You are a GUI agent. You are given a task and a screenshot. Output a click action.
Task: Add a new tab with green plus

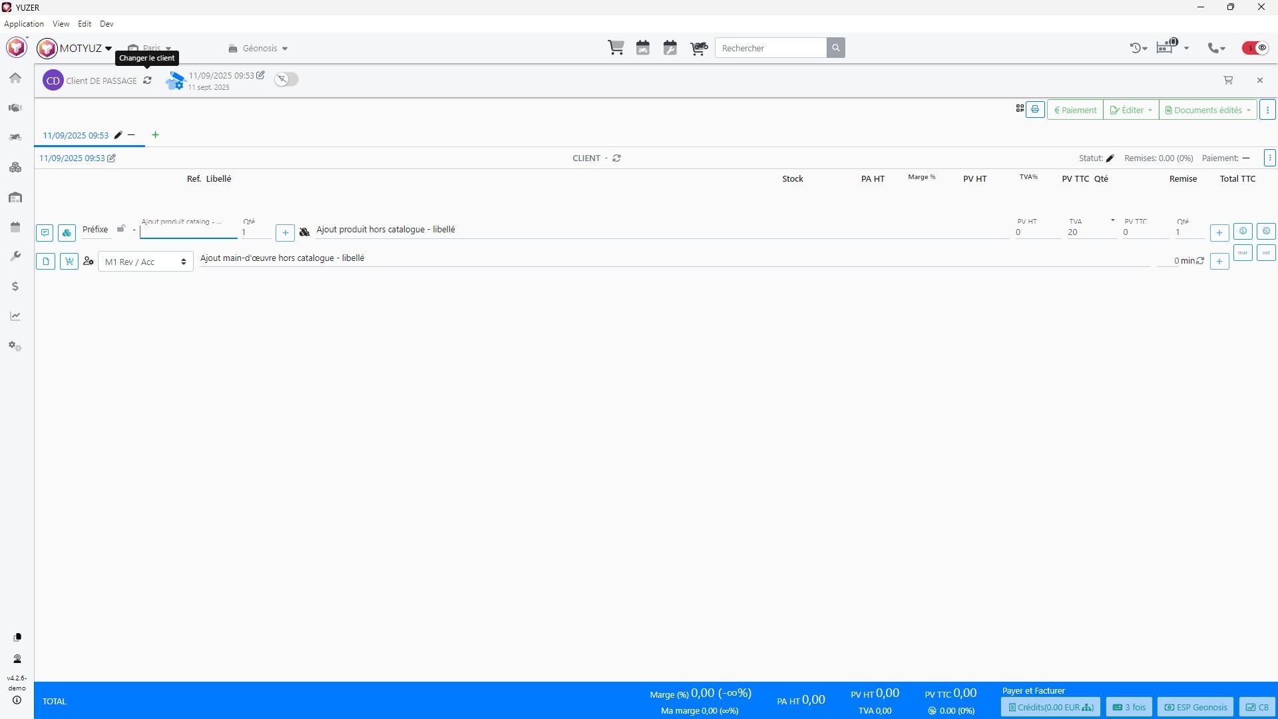point(155,135)
